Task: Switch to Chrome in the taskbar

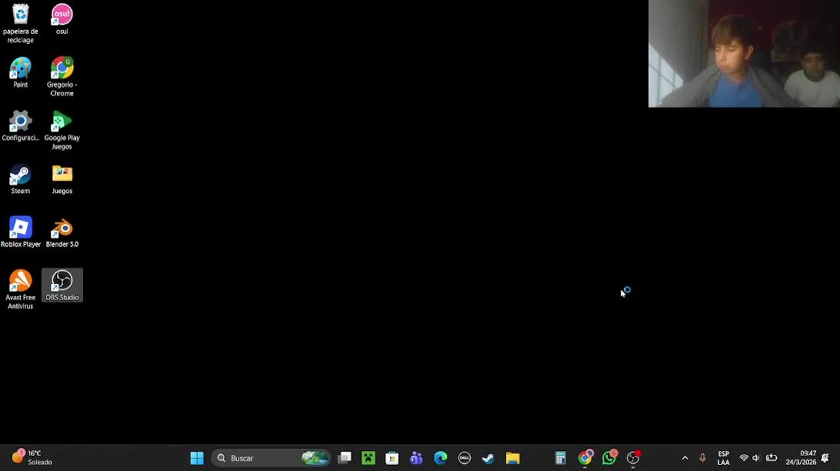Action: click(x=585, y=458)
